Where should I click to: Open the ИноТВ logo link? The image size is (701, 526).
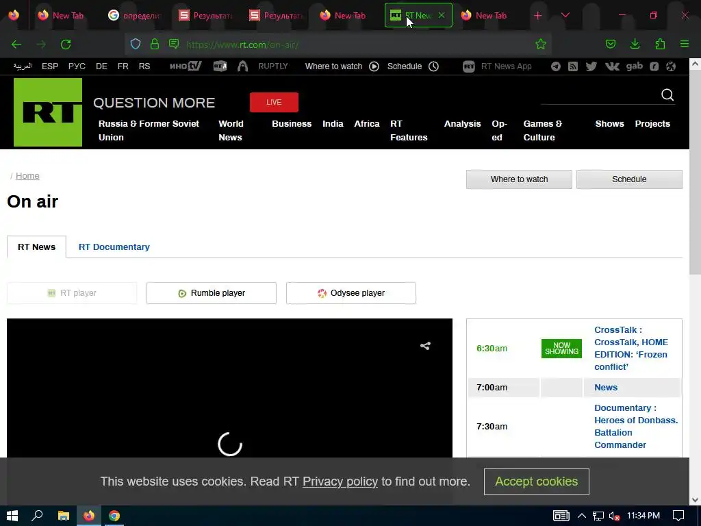pos(186,66)
